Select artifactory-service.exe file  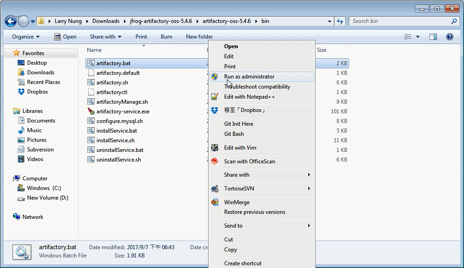click(123, 112)
